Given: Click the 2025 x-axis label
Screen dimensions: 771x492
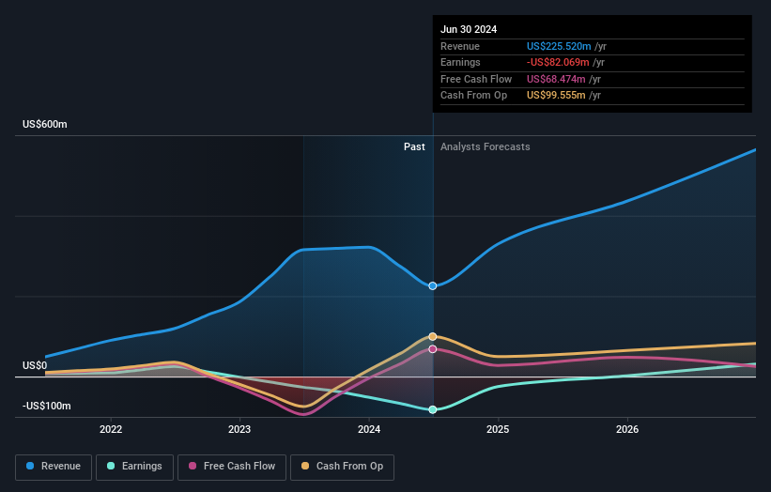Looking at the screenshot, I should (498, 430).
